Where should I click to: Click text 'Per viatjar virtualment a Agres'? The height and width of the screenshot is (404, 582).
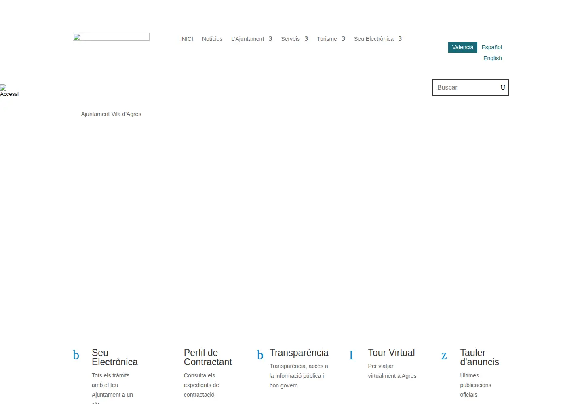click(x=392, y=371)
